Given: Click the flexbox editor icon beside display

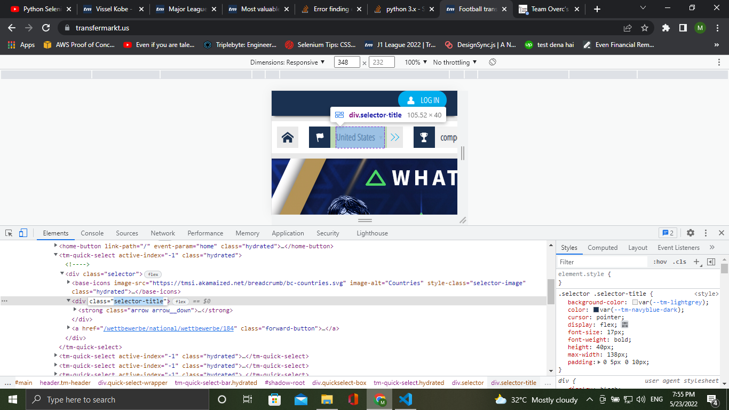Looking at the screenshot, I should pyautogui.click(x=625, y=325).
